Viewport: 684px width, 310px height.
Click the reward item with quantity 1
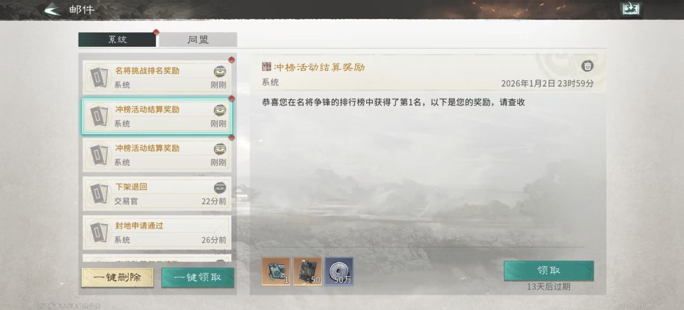pos(275,271)
